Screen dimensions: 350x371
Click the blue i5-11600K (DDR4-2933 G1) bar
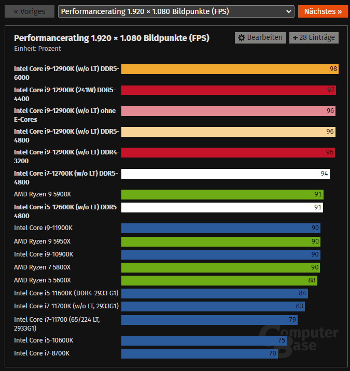tap(215, 293)
